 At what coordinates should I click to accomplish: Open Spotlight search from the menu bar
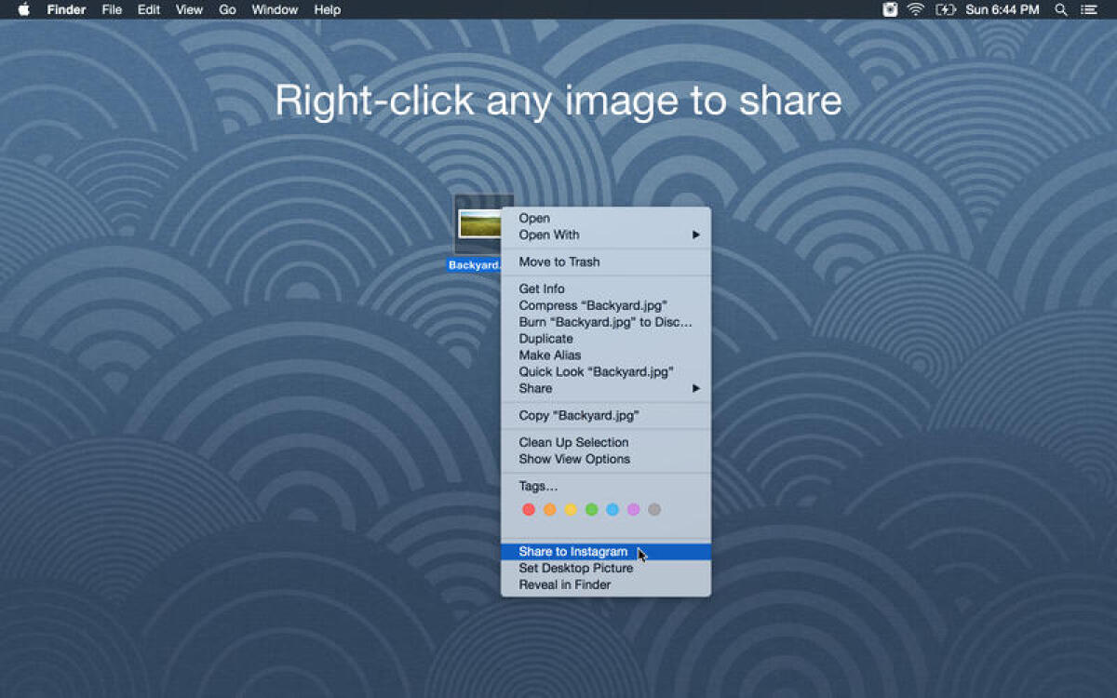1061,9
